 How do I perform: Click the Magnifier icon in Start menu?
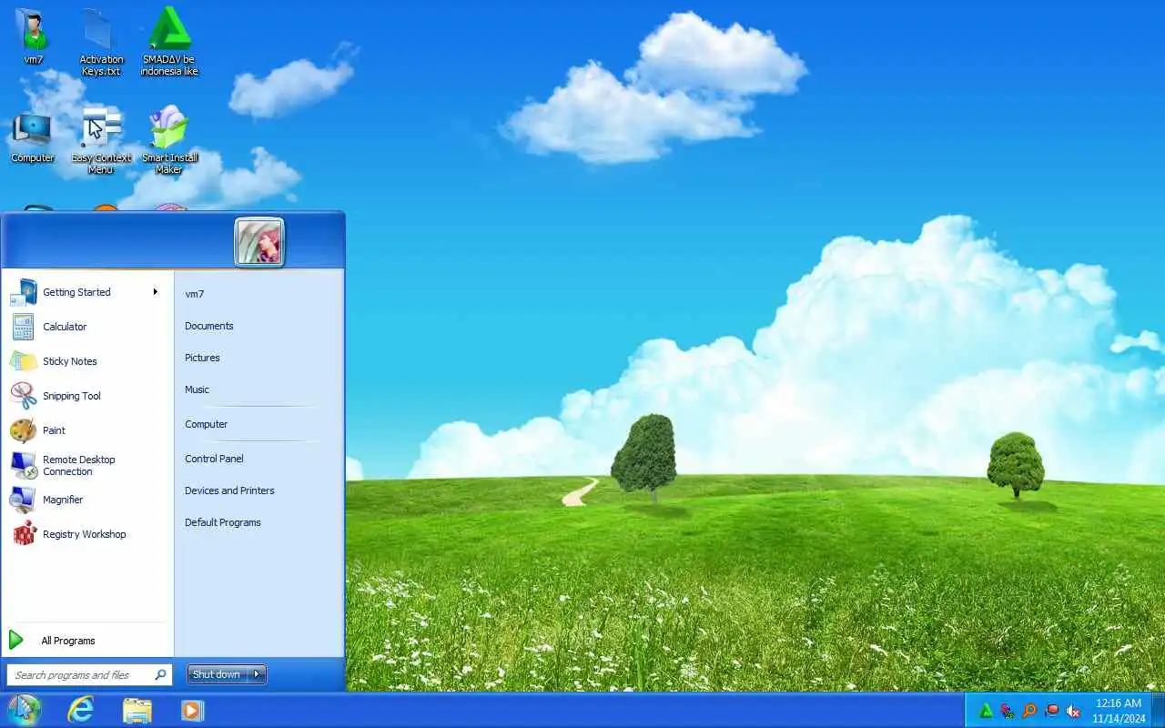[x=23, y=500]
